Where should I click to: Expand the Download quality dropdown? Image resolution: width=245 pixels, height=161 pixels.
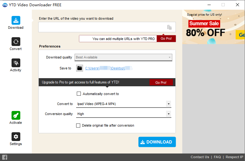pos(124,58)
